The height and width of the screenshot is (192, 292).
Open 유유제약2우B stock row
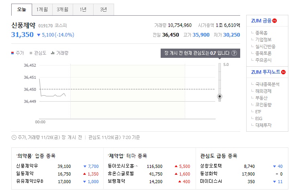pyautogui.click(x=30, y=181)
